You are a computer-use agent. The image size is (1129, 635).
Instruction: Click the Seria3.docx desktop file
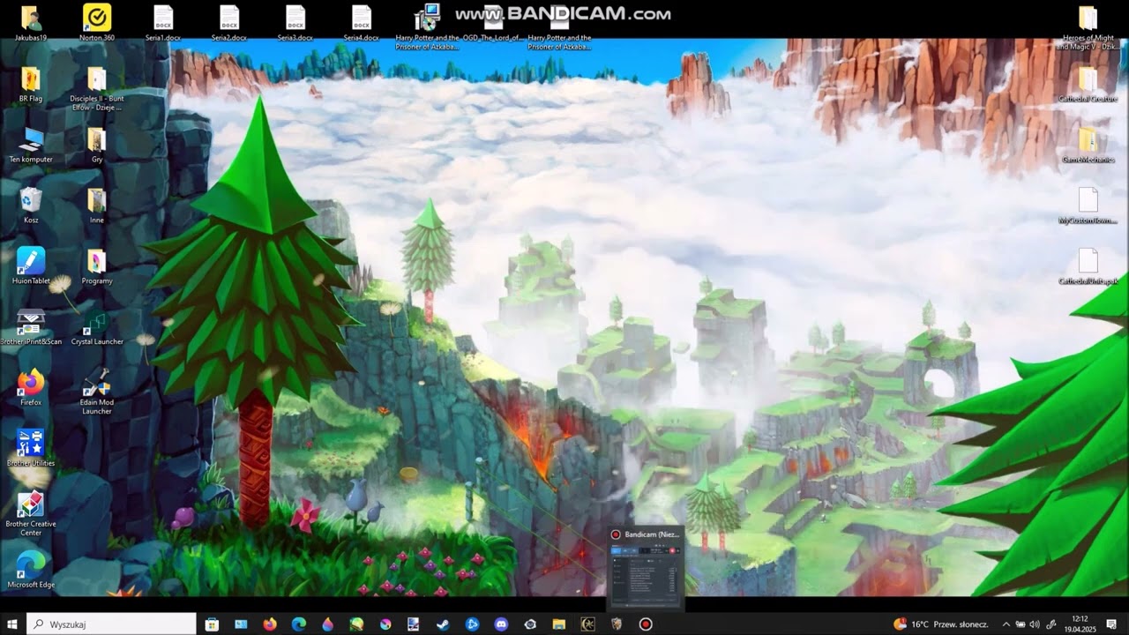tap(295, 21)
